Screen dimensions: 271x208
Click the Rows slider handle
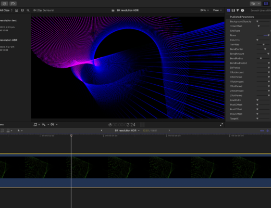tap(268, 35)
